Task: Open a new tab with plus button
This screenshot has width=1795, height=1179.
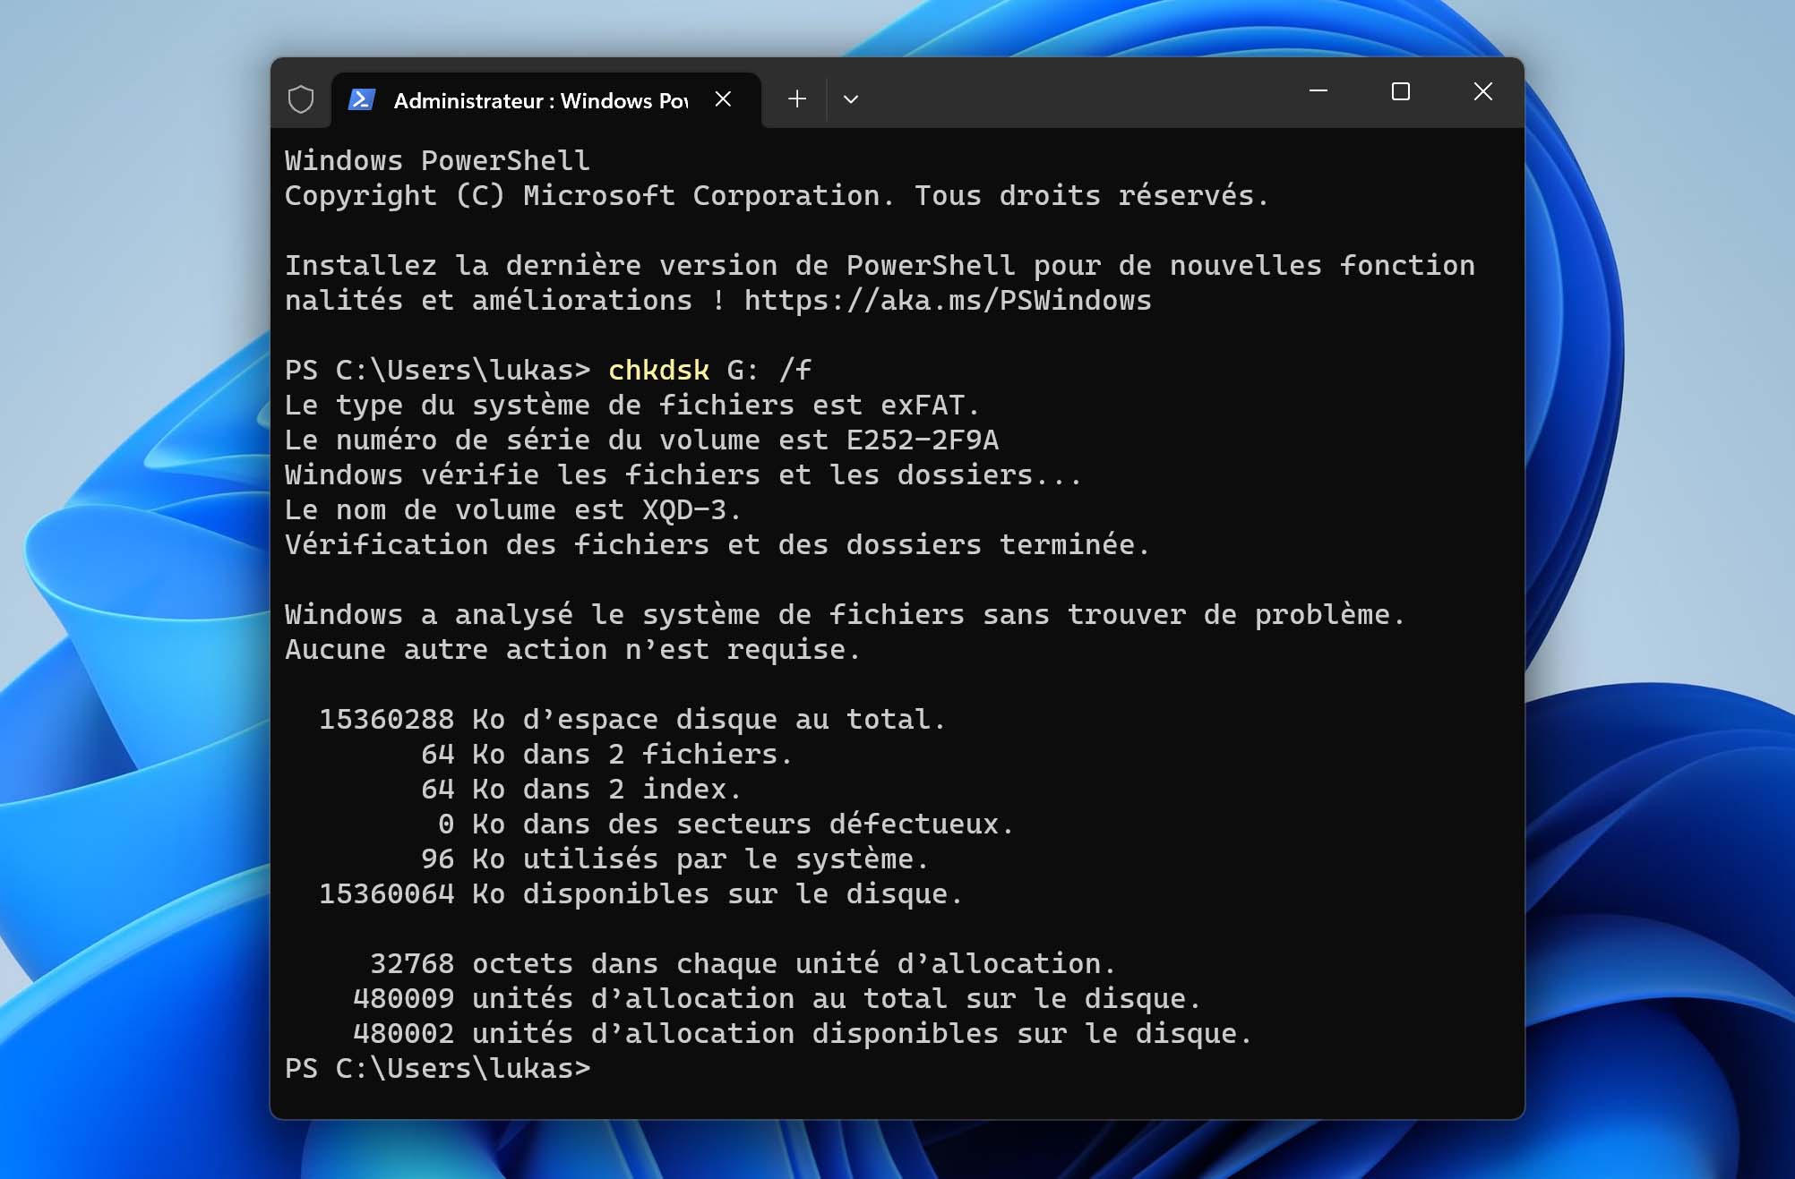Action: point(797,99)
